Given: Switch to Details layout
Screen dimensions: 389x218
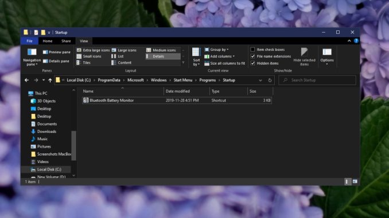Looking at the screenshot, I should (163, 57).
